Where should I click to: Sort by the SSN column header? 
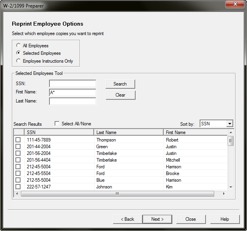(59, 132)
